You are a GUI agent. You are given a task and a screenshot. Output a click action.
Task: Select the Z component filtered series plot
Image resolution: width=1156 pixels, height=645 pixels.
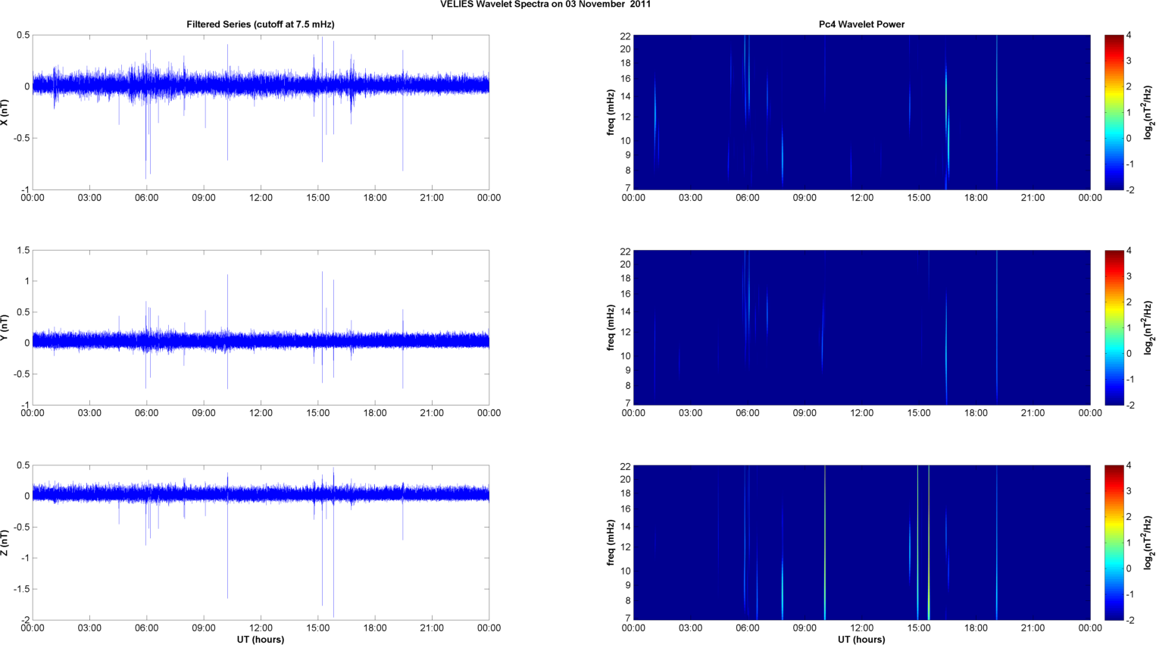[260, 543]
